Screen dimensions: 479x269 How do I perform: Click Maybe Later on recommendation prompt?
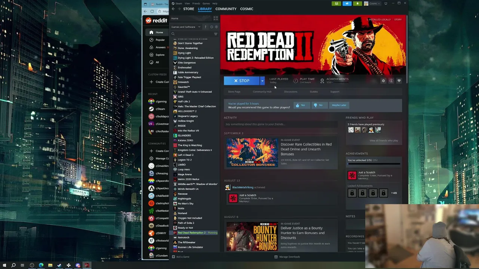[339, 105]
